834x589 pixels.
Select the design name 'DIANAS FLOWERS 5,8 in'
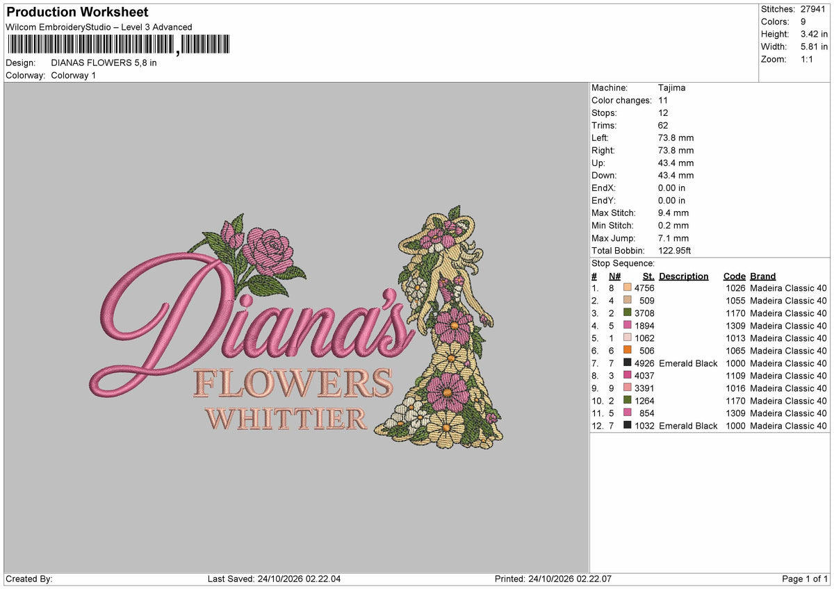click(x=104, y=63)
